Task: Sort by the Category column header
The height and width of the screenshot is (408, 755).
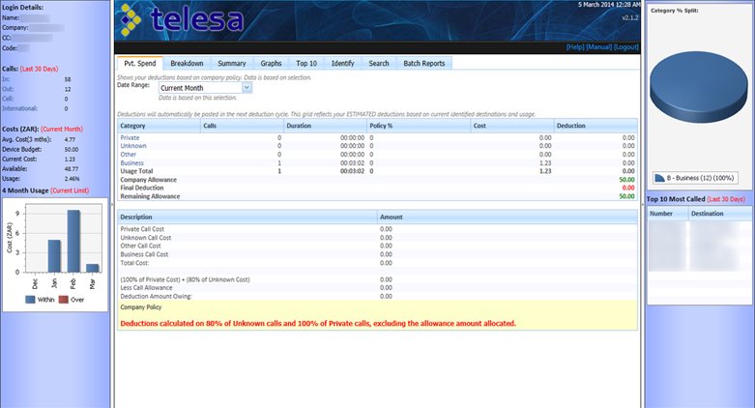Action: coord(160,126)
